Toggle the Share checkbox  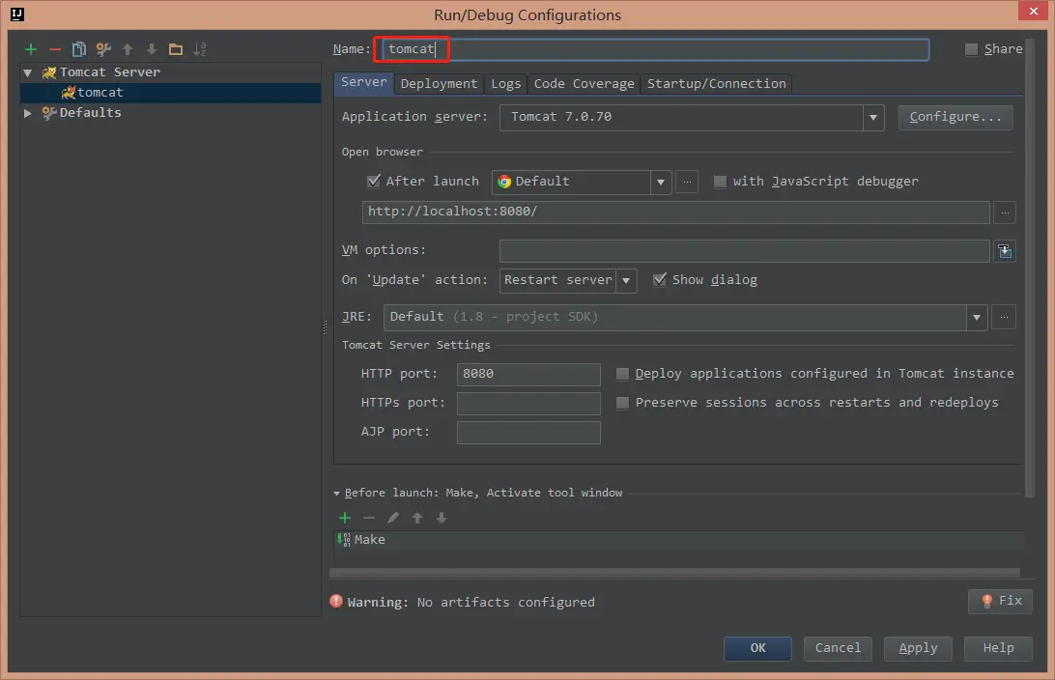tap(971, 49)
